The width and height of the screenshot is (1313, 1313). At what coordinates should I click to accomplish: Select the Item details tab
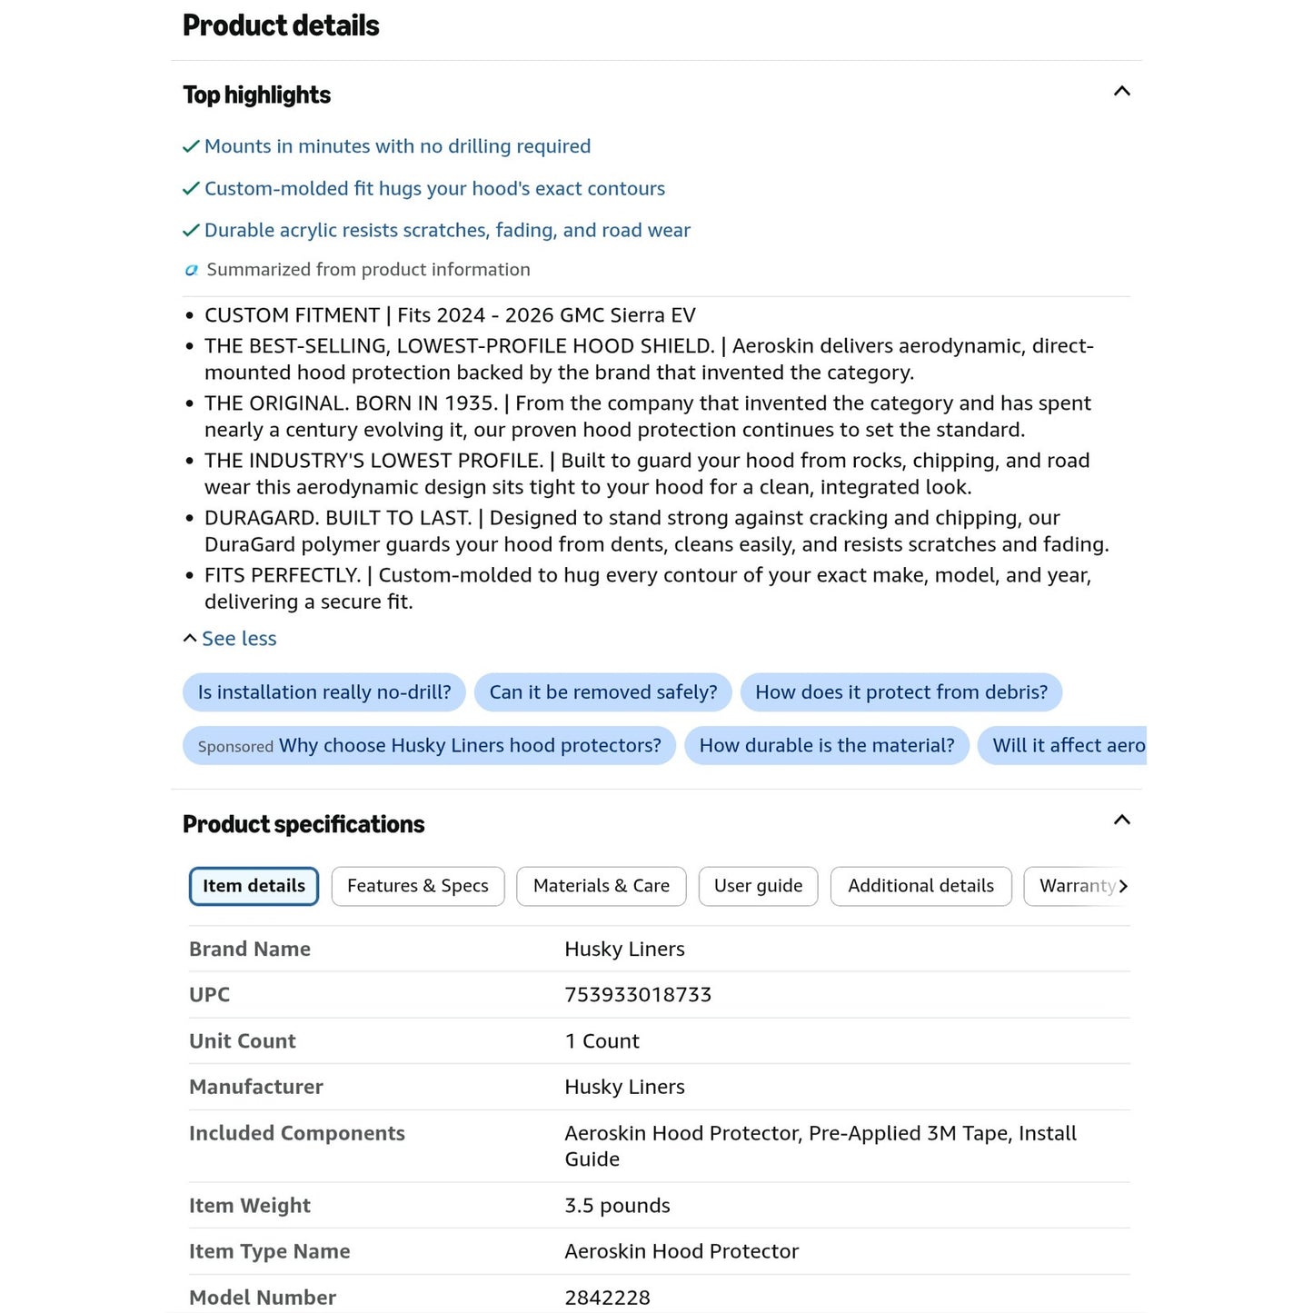[x=254, y=886]
